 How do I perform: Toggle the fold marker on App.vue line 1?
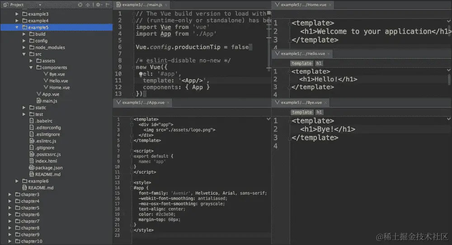(x=132, y=119)
